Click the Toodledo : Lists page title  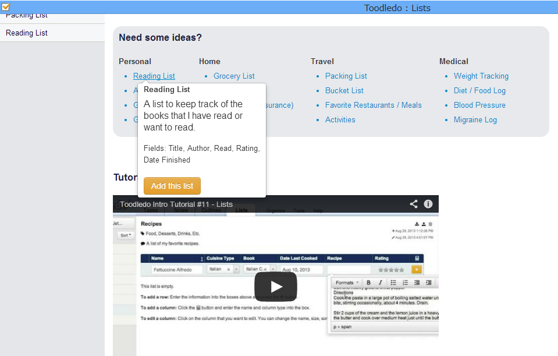pyautogui.click(x=397, y=8)
